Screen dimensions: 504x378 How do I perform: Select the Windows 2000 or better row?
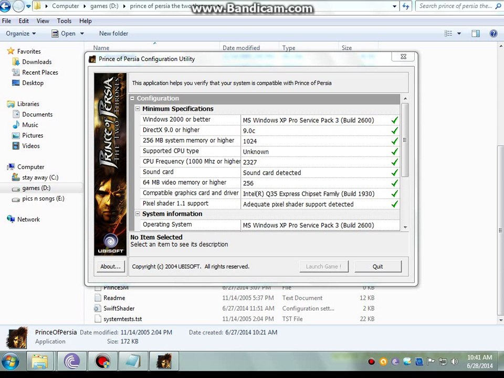(x=270, y=120)
